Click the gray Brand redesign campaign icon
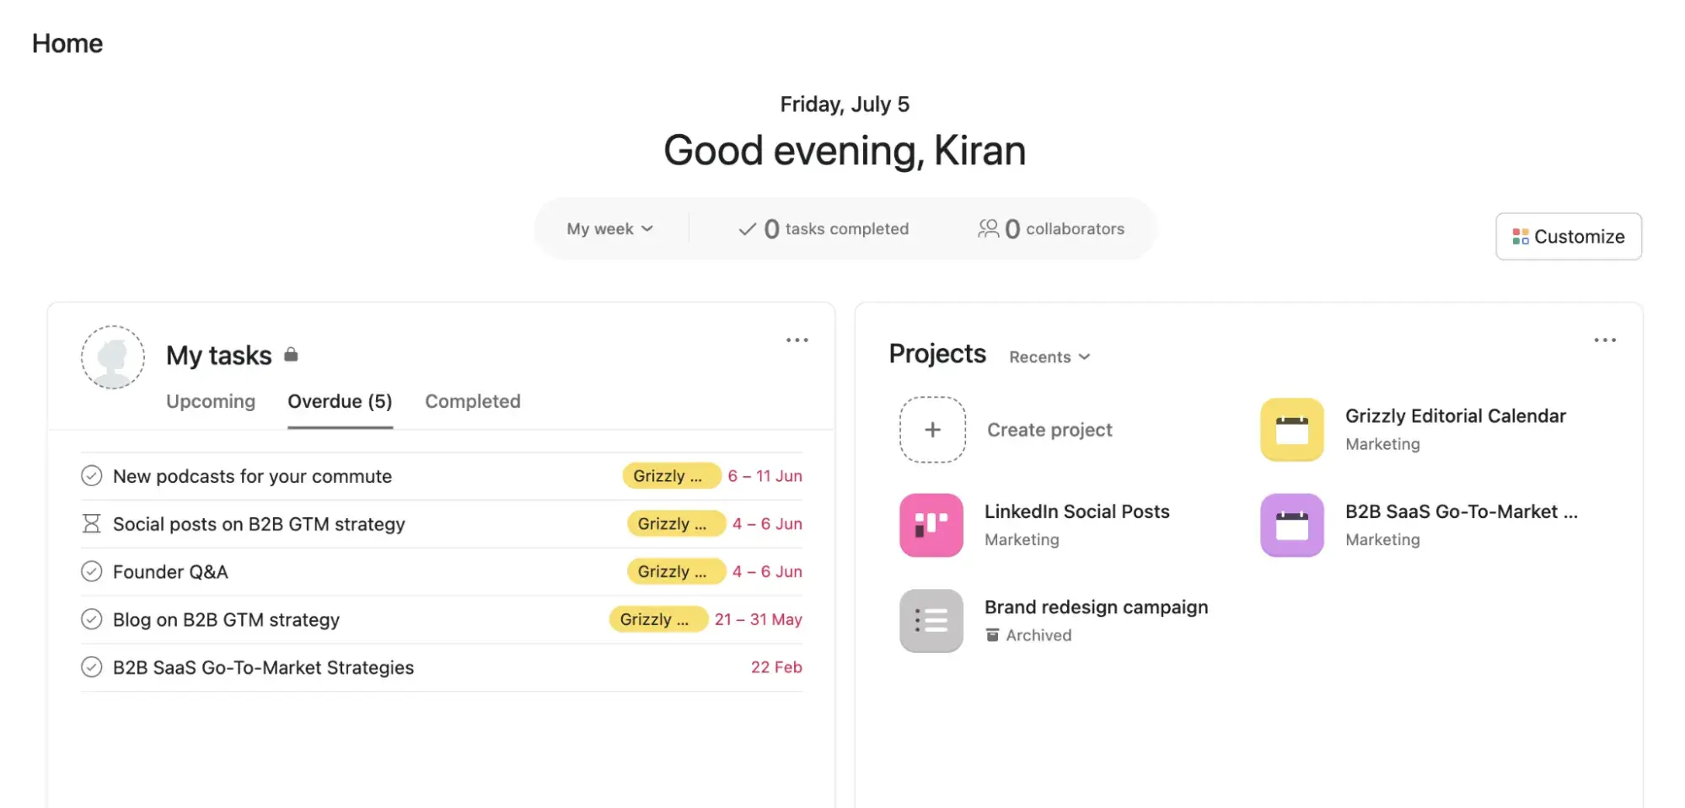 [x=931, y=621]
